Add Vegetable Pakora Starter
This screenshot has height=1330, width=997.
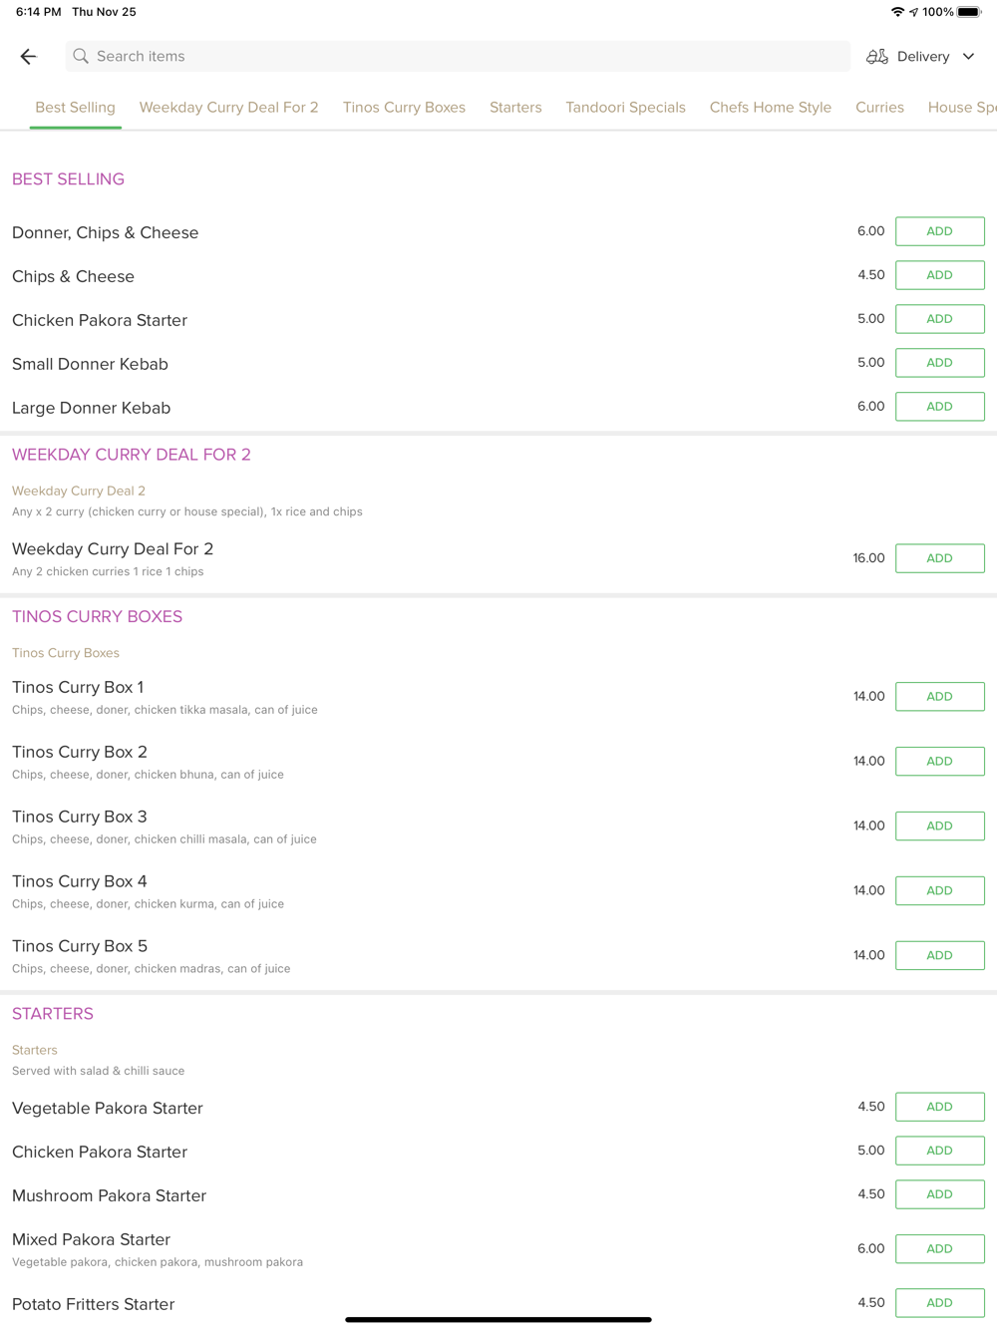pos(939,1107)
